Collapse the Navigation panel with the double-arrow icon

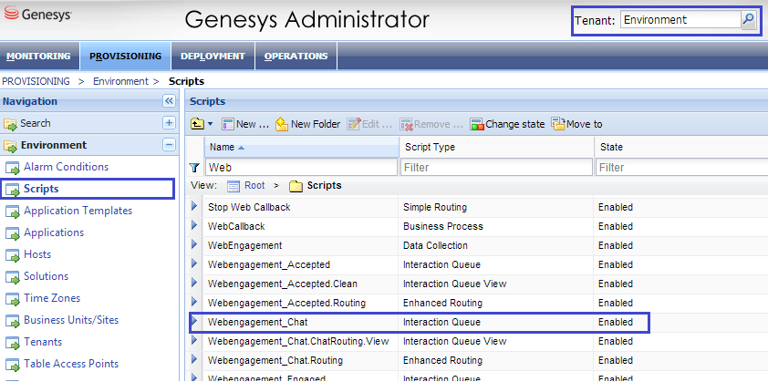[x=169, y=101]
